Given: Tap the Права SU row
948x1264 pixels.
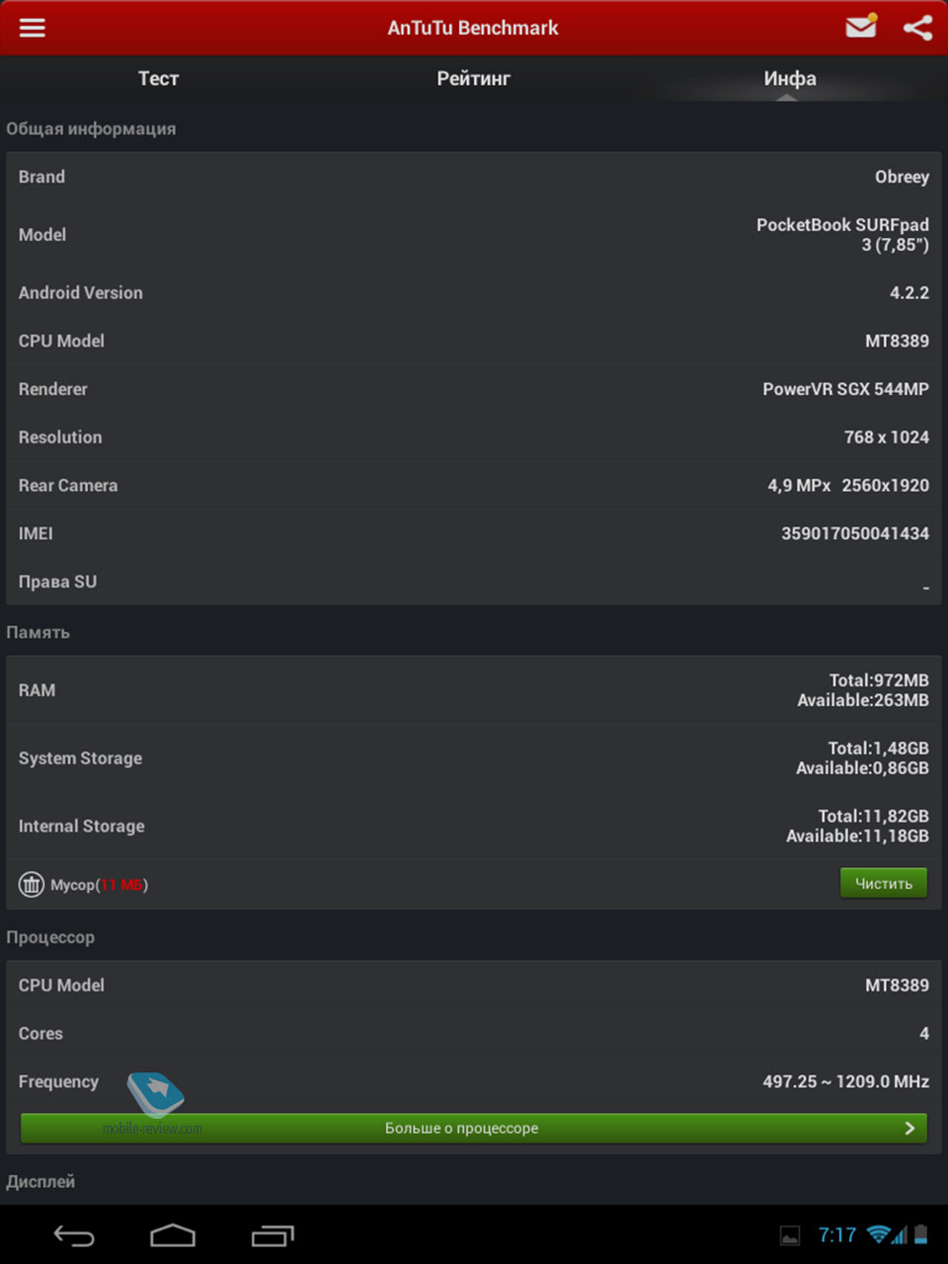Looking at the screenshot, I should point(474,582).
